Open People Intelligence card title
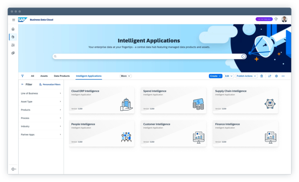Image resolution: width=299 pixels, height=182 pixels. tap(83, 124)
